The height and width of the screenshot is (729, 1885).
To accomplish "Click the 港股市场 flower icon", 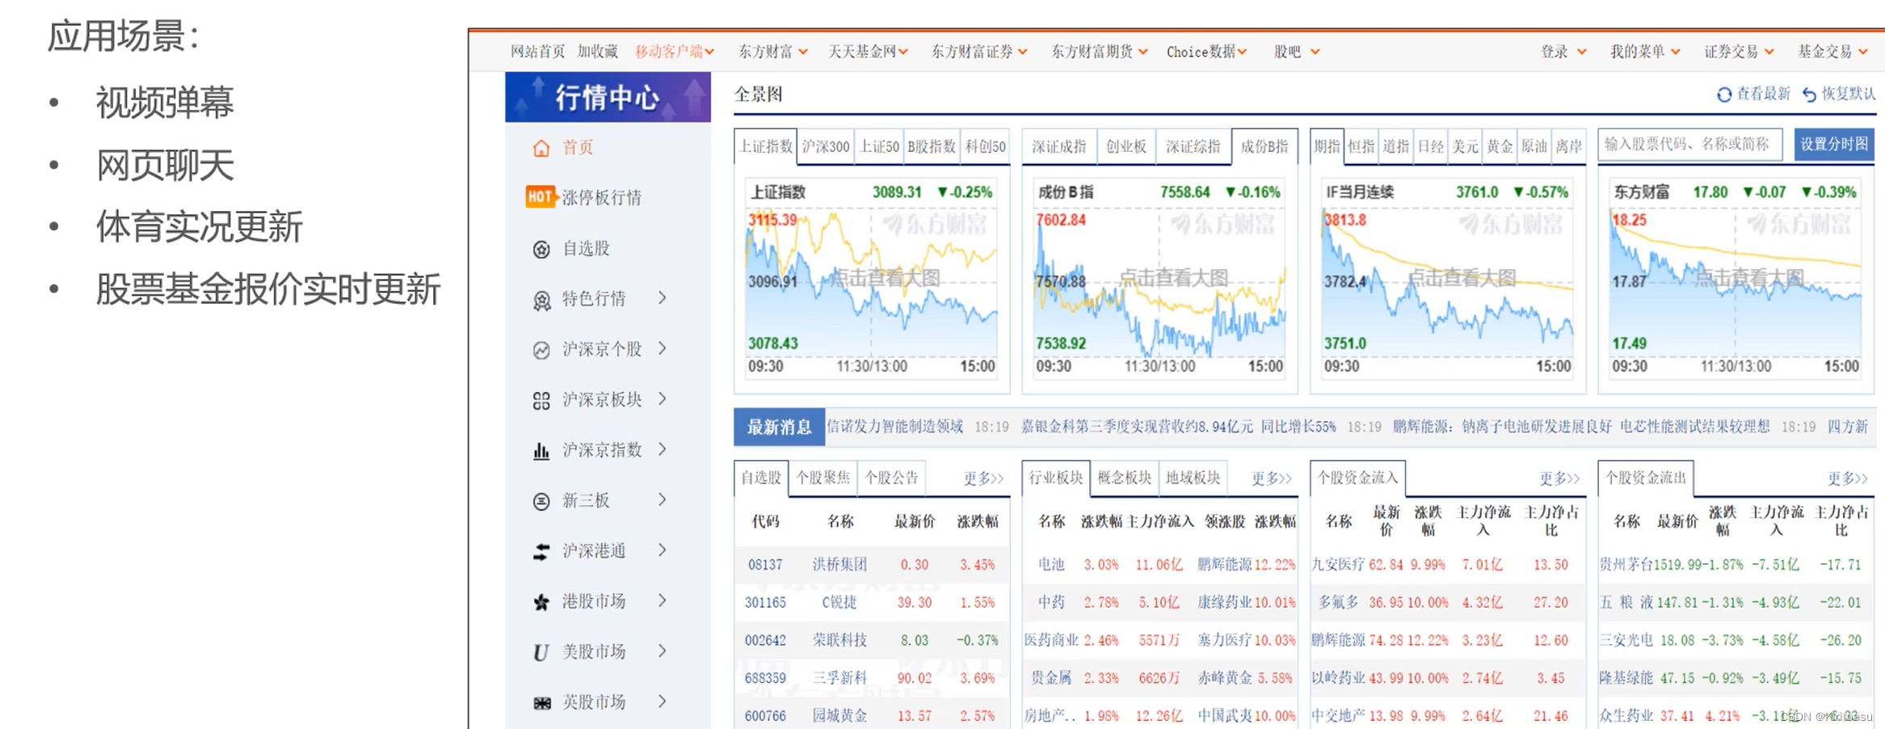I will (541, 602).
